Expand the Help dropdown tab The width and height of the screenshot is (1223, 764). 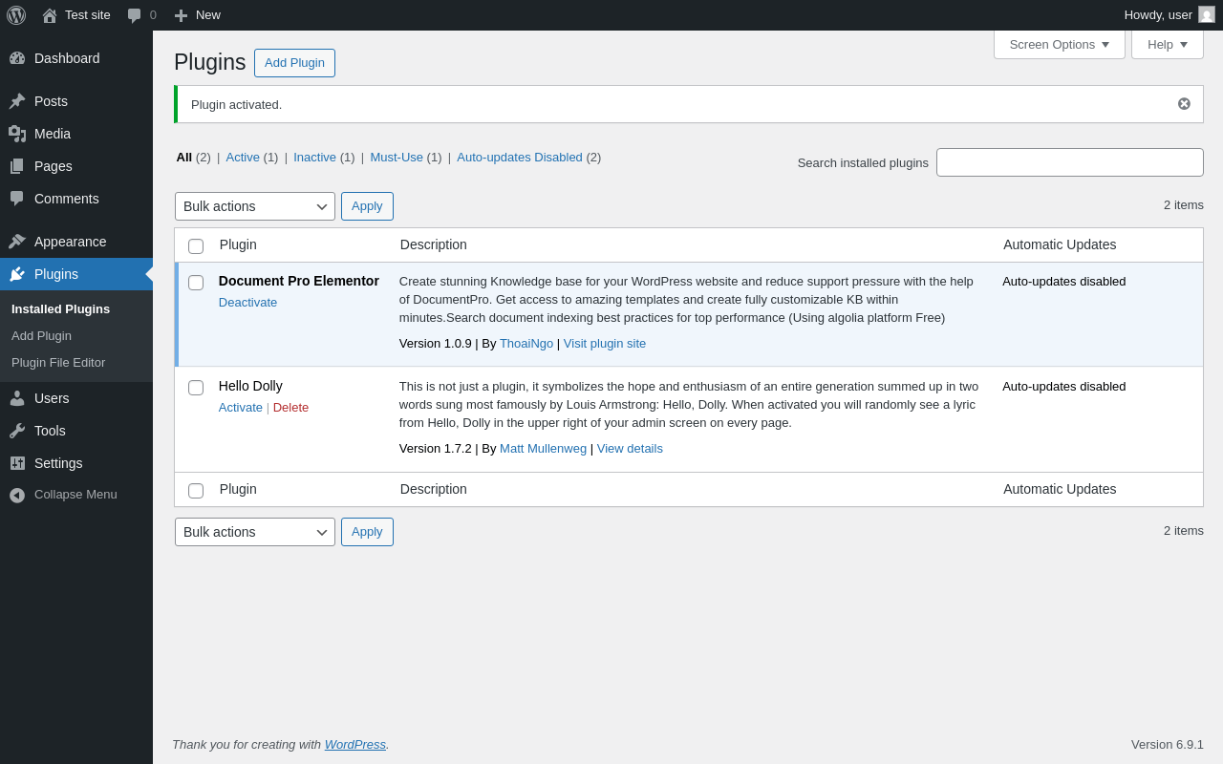click(1167, 44)
